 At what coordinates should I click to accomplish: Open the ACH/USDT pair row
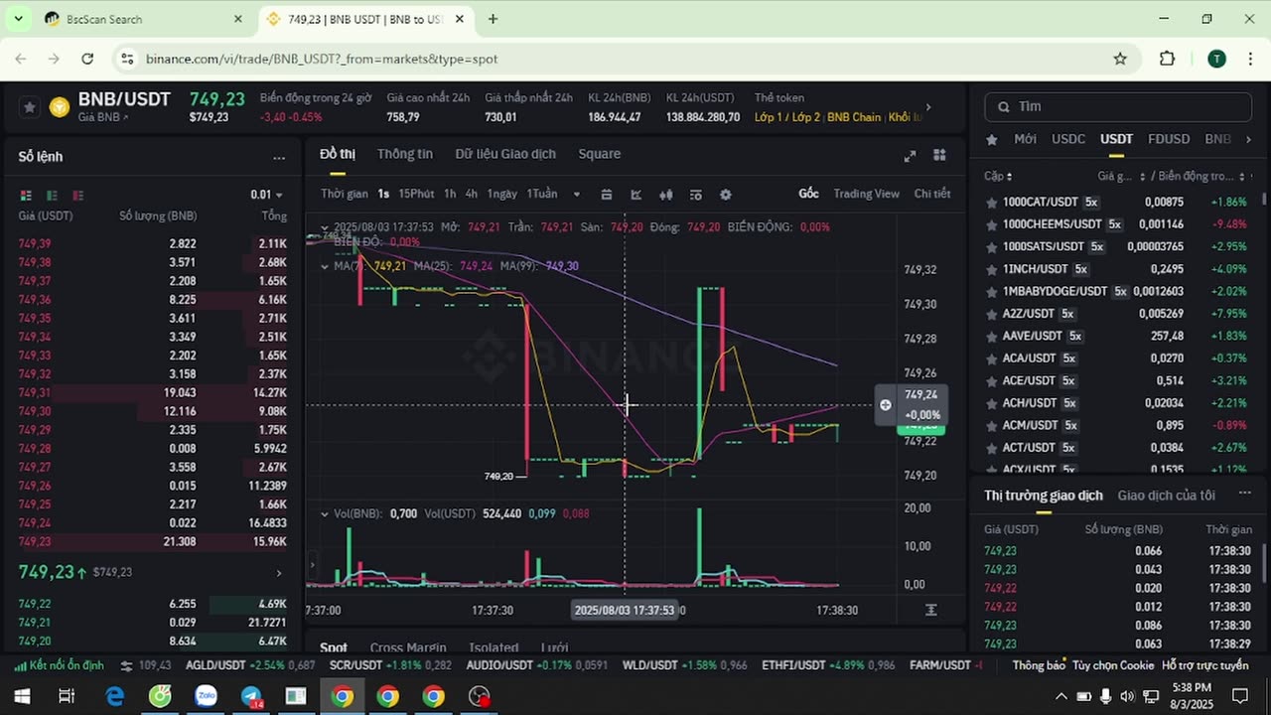click(1118, 403)
